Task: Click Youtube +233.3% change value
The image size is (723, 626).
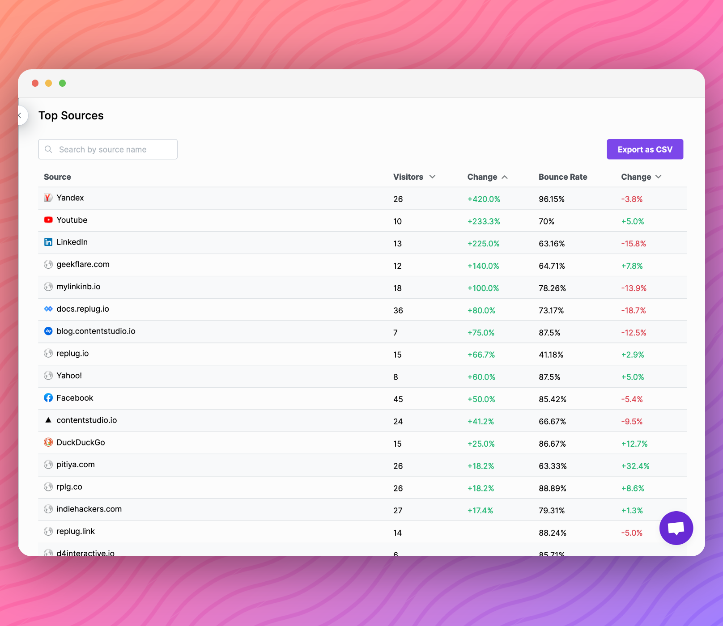Action: (x=484, y=221)
